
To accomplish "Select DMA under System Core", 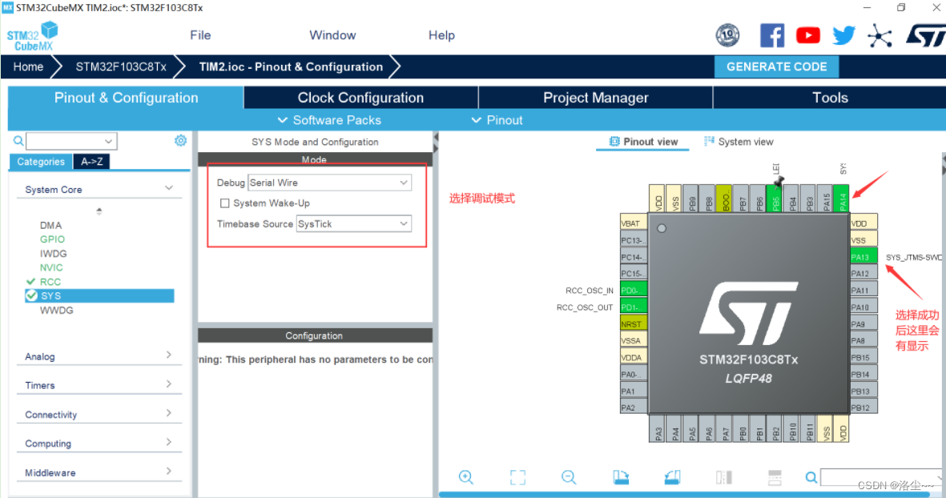I will pyautogui.click(x=50, y=225).
